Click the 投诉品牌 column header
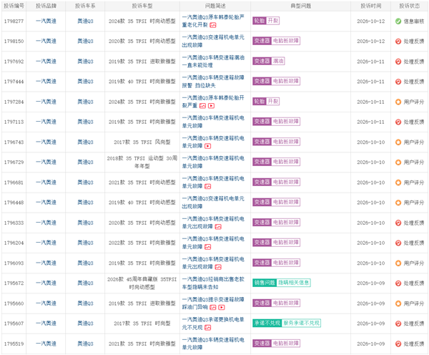This screenshot has width=429, height=355. (x=46, y=6)
